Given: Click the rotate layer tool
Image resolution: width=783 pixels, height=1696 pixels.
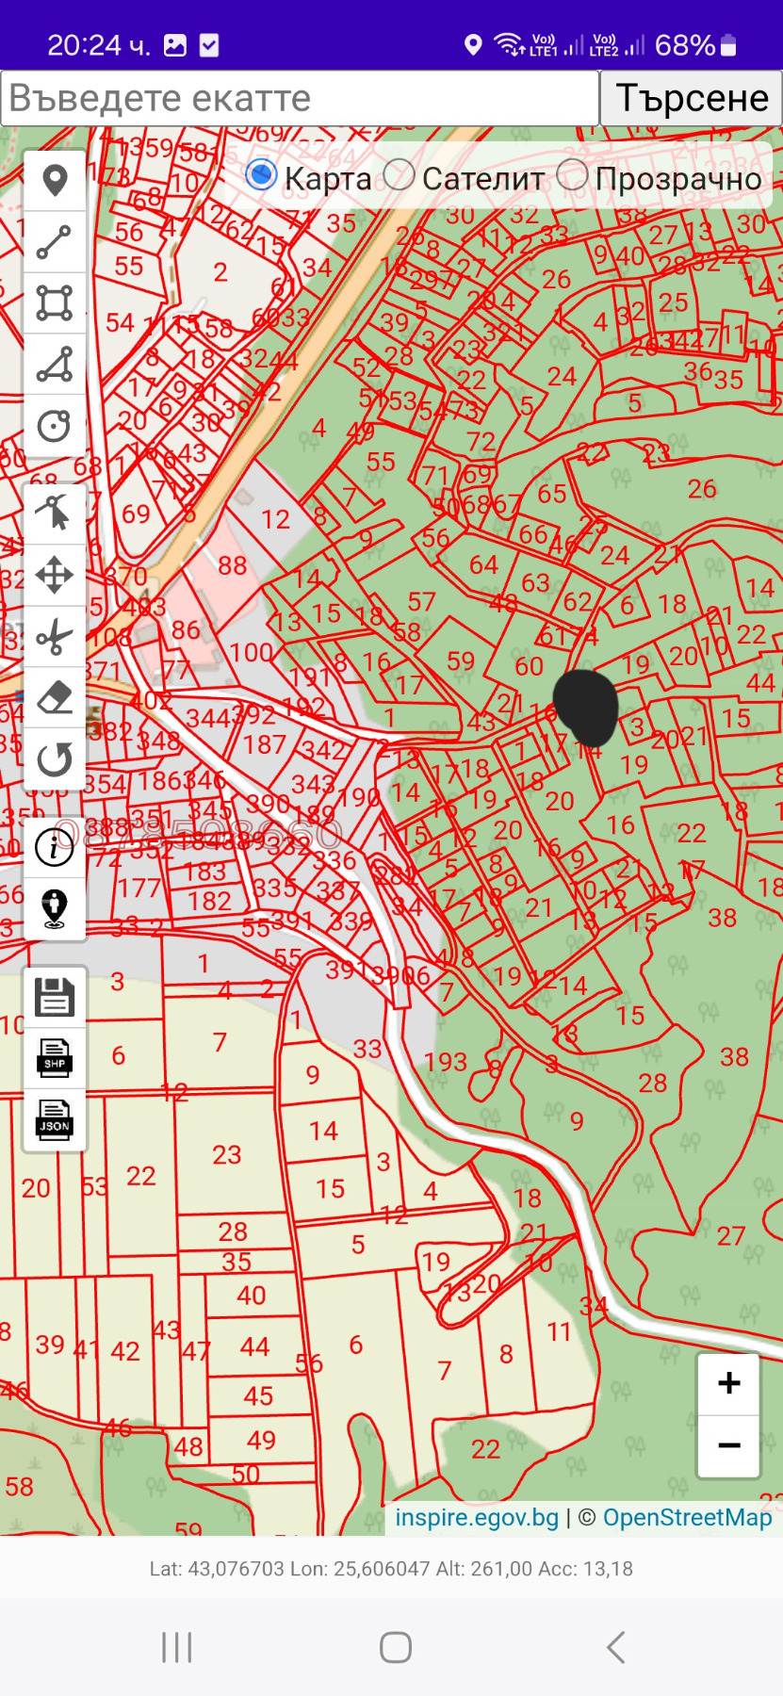Looking at the screenshot, I should point(55,759).
